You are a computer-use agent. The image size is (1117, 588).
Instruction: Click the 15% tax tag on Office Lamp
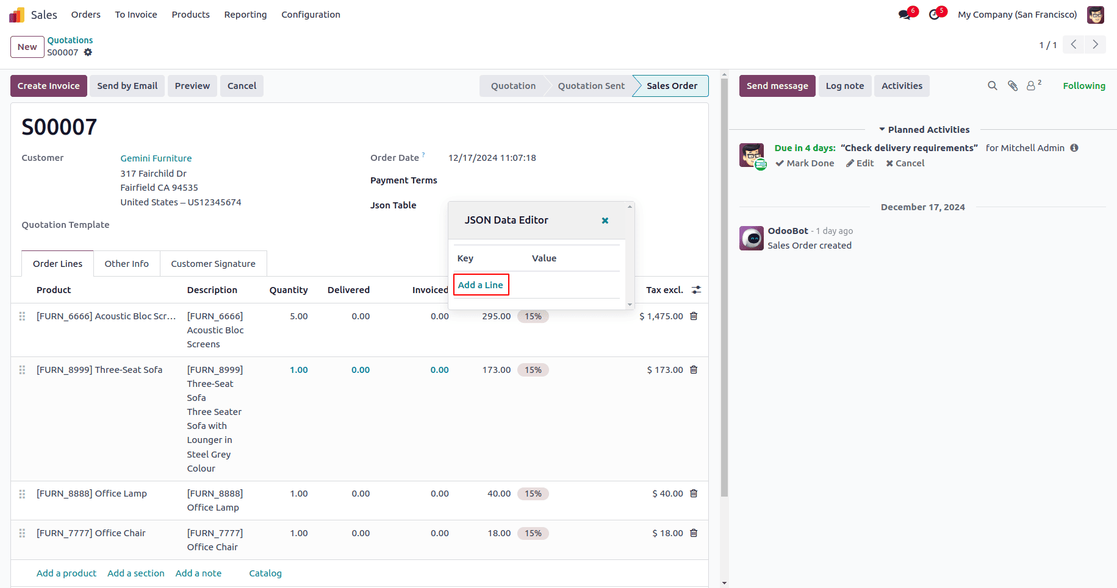click(533, 494)
